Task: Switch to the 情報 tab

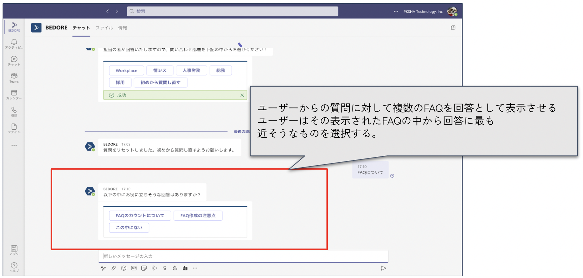Action: click(123, 28)
